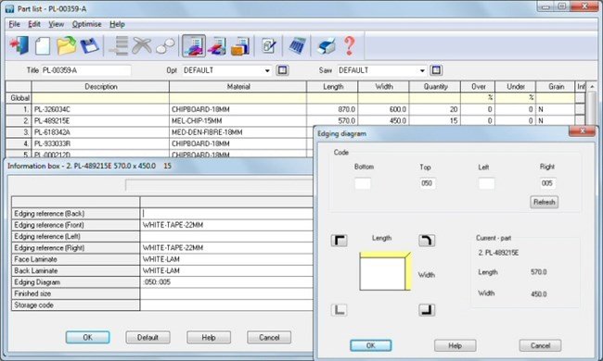This screenshot has height=361, width=603.
Task: Select the Back Laminate WHITE-LAM value
Action: coord(227,271)
